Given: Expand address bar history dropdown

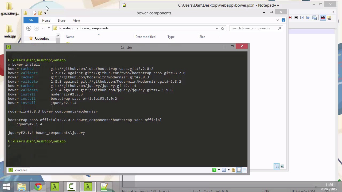Looking at the screenshot, I should 217,28.
